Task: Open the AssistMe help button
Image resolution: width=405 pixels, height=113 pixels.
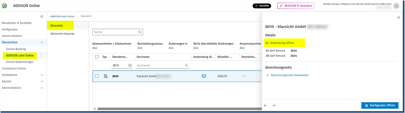Action: [262, 6]
